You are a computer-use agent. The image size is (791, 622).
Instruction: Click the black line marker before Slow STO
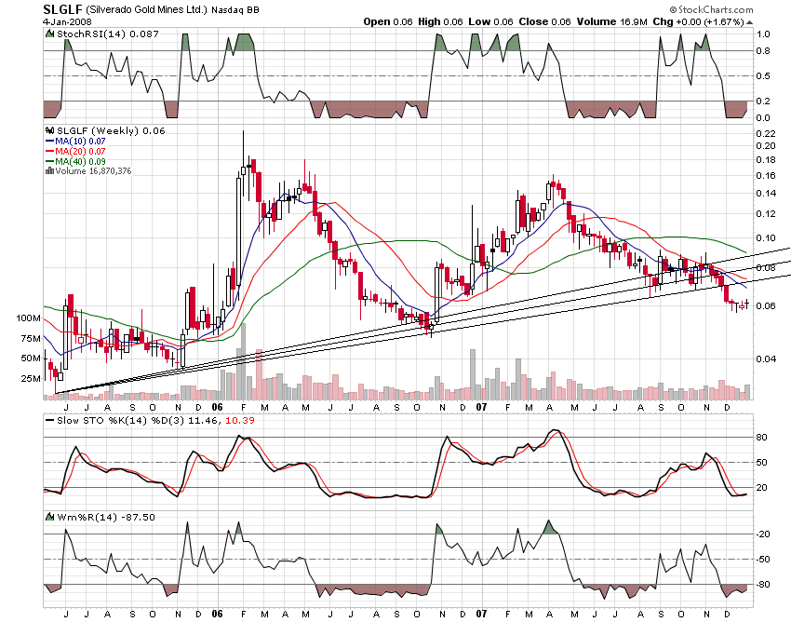[49, 421]
